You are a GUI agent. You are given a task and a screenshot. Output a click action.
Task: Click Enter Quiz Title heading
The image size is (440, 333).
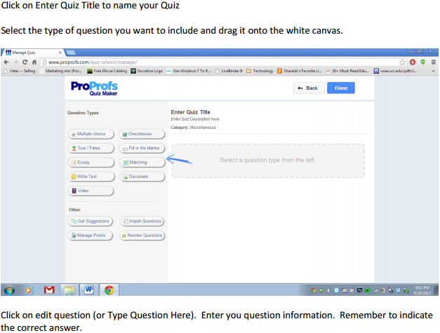tap(191, 112)
